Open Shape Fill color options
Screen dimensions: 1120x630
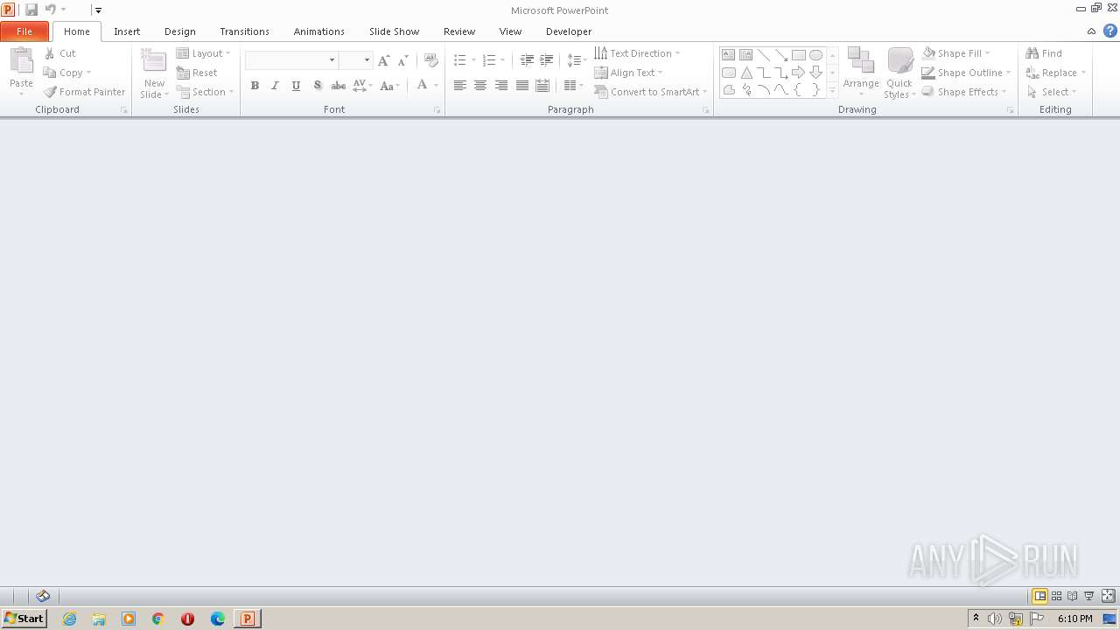click(x=956, y=53)
